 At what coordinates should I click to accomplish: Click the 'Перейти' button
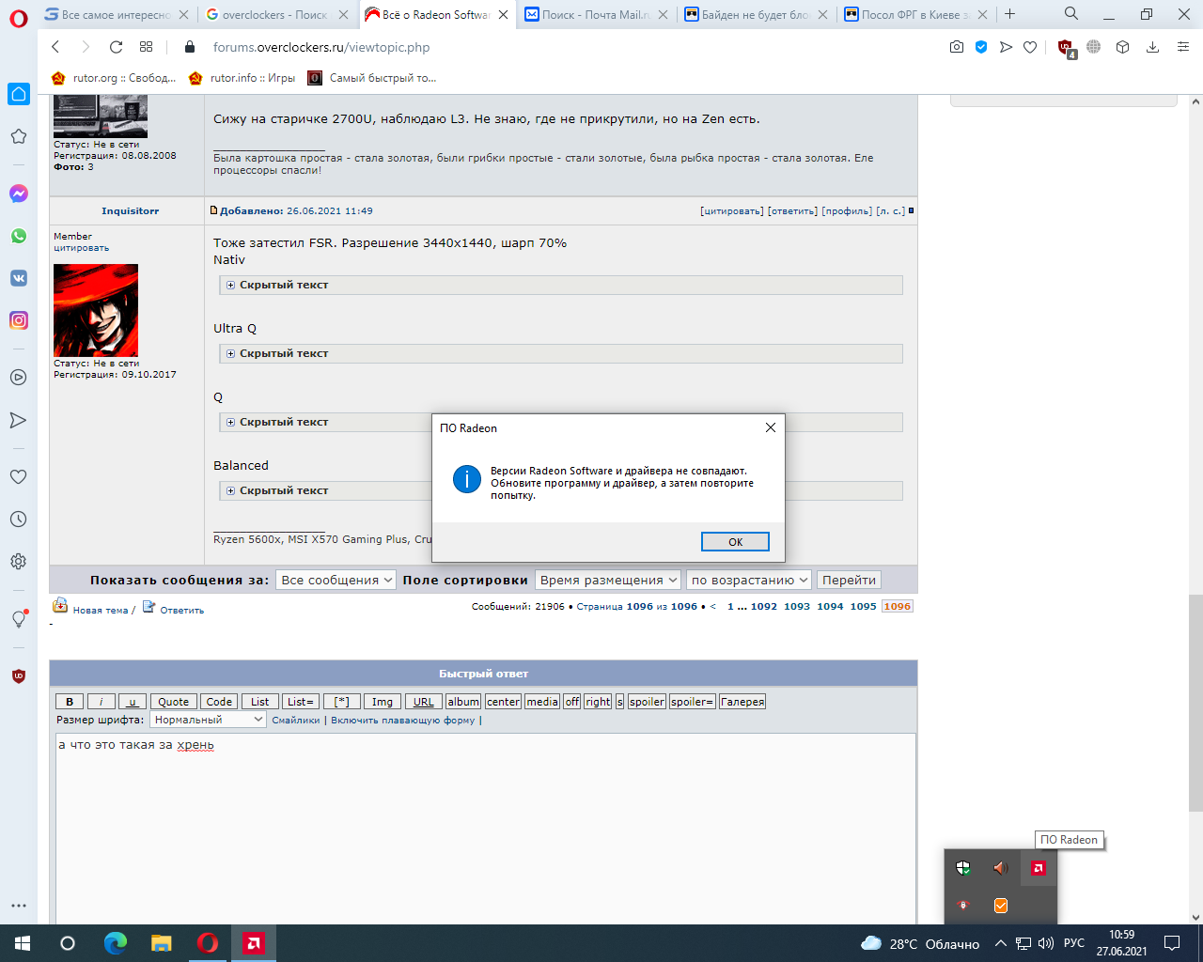pyautogui.click(x=850, y=580)
